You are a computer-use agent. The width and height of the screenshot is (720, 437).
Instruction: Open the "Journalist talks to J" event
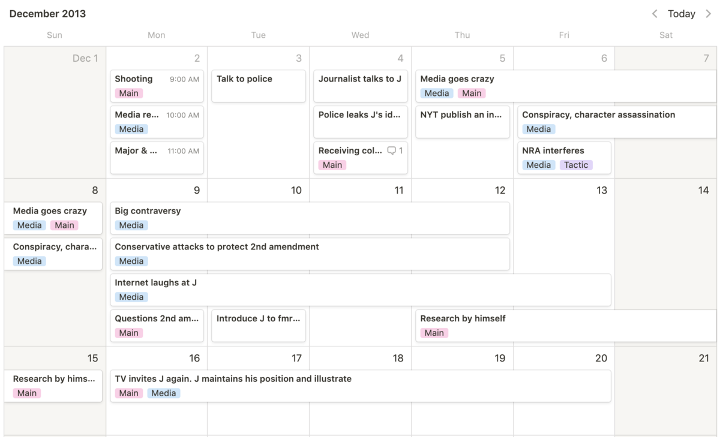[x=360, y=86]
